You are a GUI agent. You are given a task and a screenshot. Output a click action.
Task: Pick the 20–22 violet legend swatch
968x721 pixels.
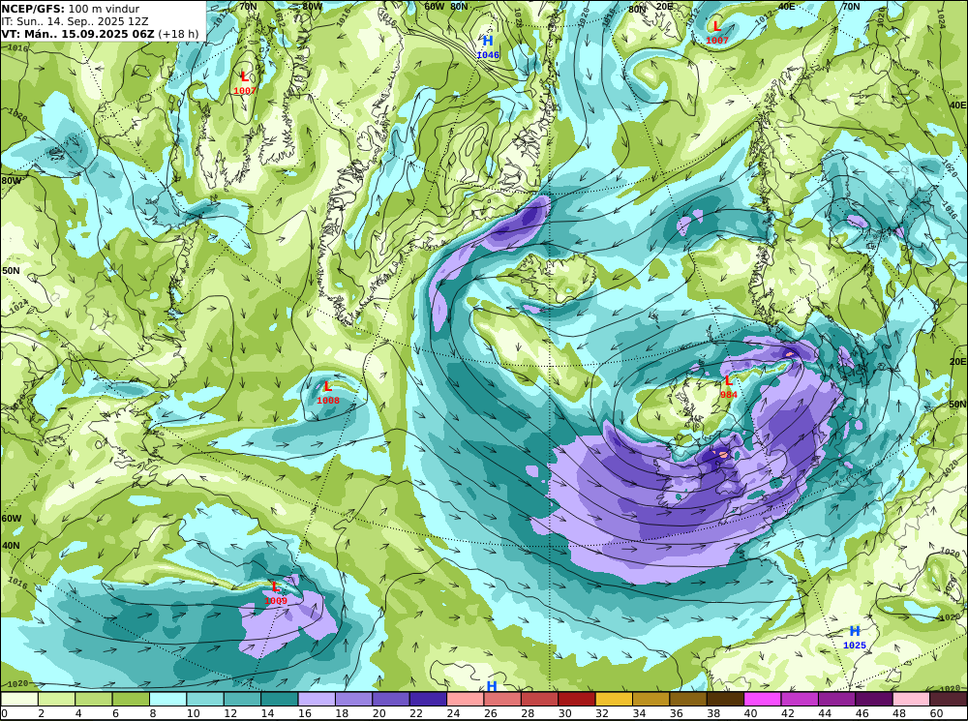(391, 699)
